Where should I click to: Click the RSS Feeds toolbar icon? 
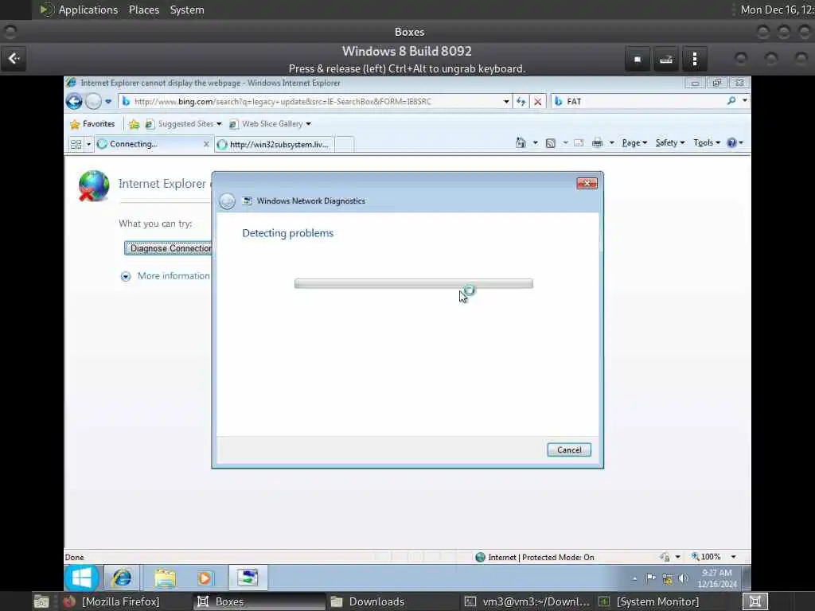click(551, 143)
